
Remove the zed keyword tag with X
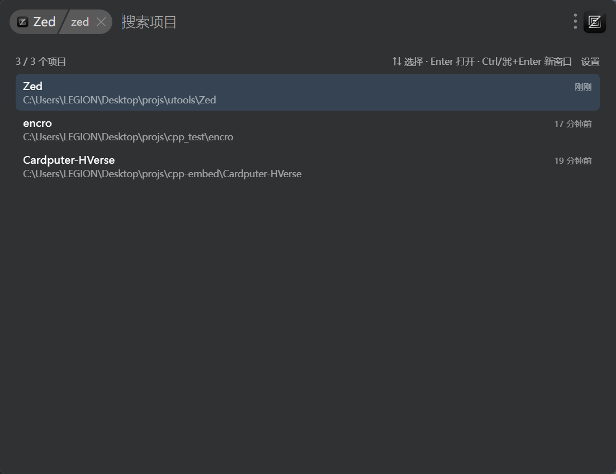tap(101, 22)
